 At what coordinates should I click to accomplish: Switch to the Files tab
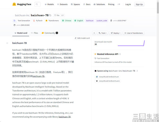tap(34, 33)
